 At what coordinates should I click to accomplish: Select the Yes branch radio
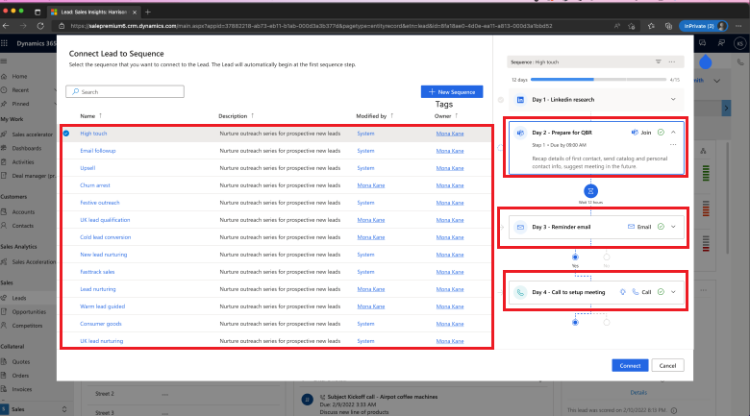(x=575, y=257)
